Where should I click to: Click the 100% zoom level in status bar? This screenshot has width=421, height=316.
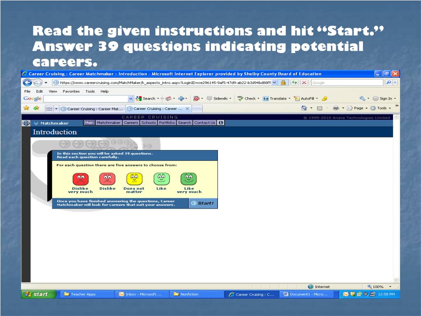[x=378, y=287]
